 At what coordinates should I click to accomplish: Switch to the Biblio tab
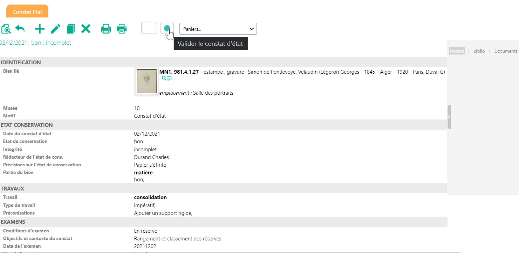[479, 51]
